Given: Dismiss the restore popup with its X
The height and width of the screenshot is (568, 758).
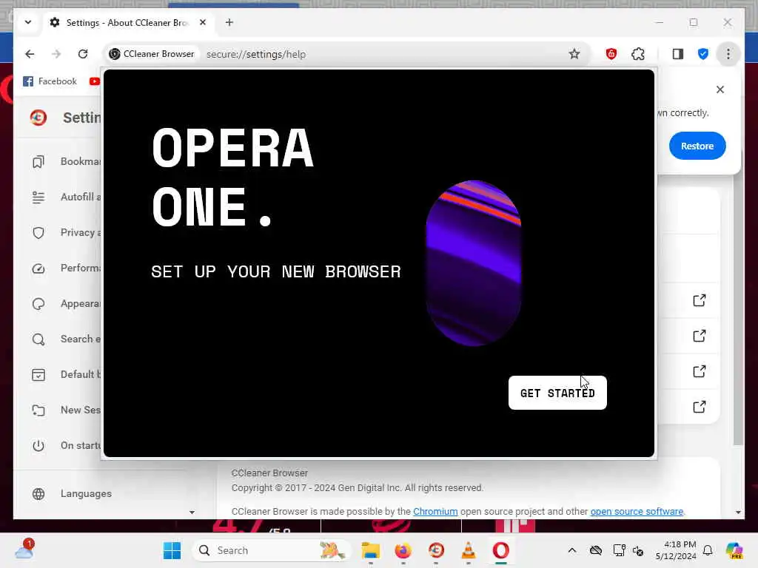Looking at the screenshot, I should point(720,89).
